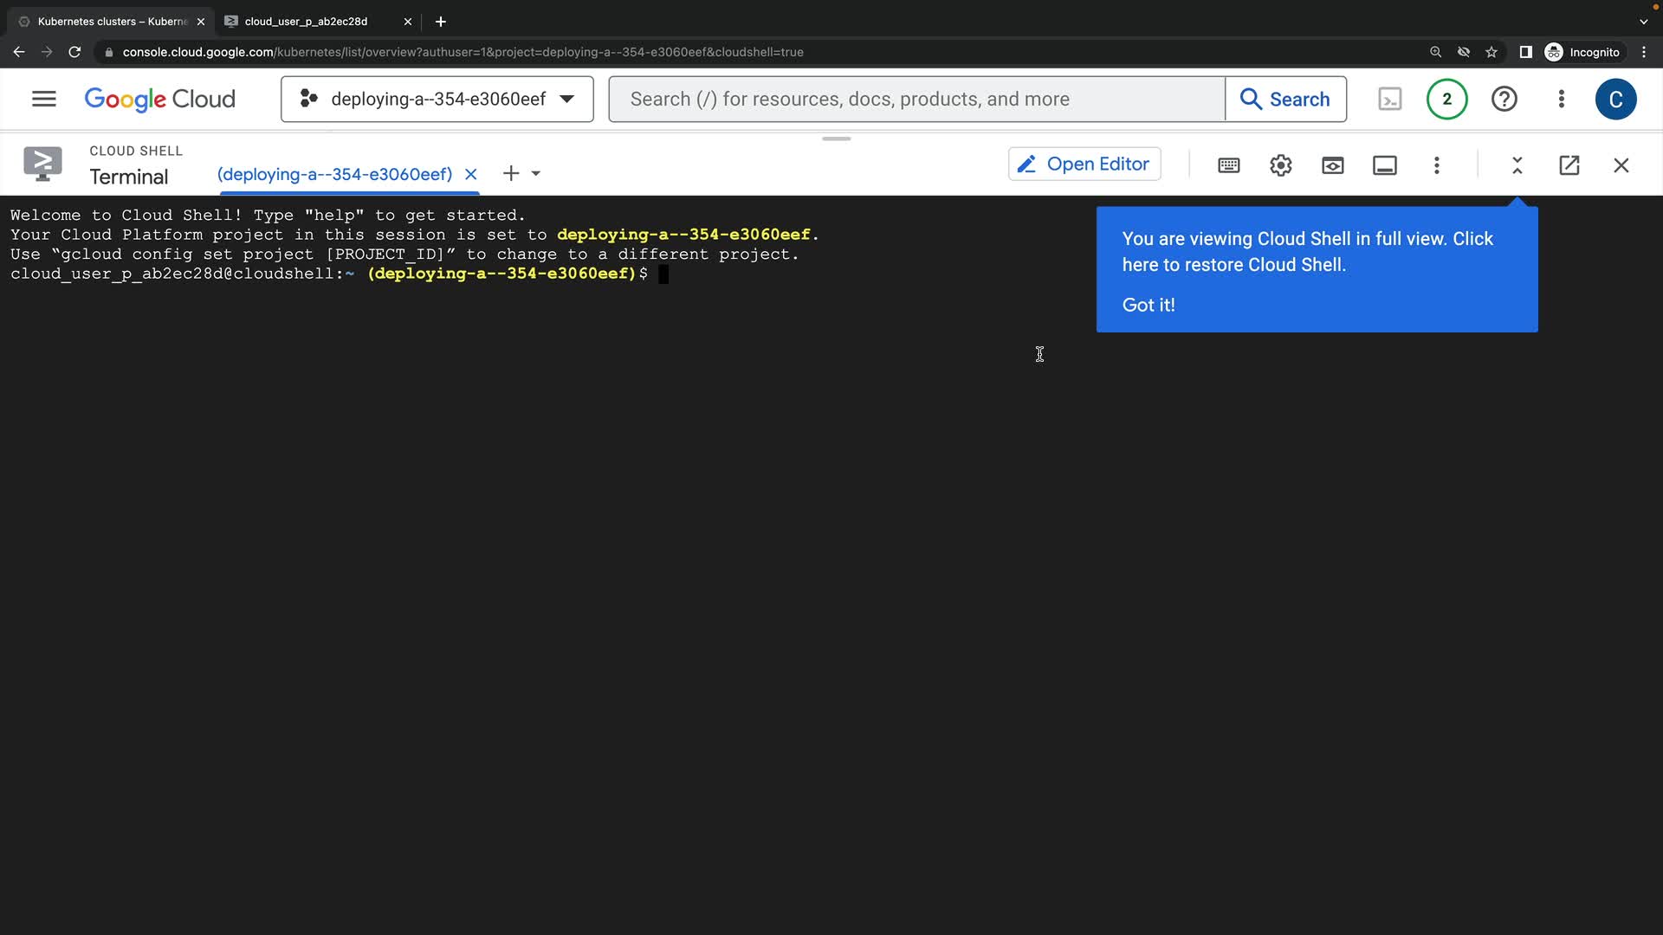1663x935 pixels.
Task: Expand the deploying-a--354-e3060eef project selector
Action: [x=437, y=99]
